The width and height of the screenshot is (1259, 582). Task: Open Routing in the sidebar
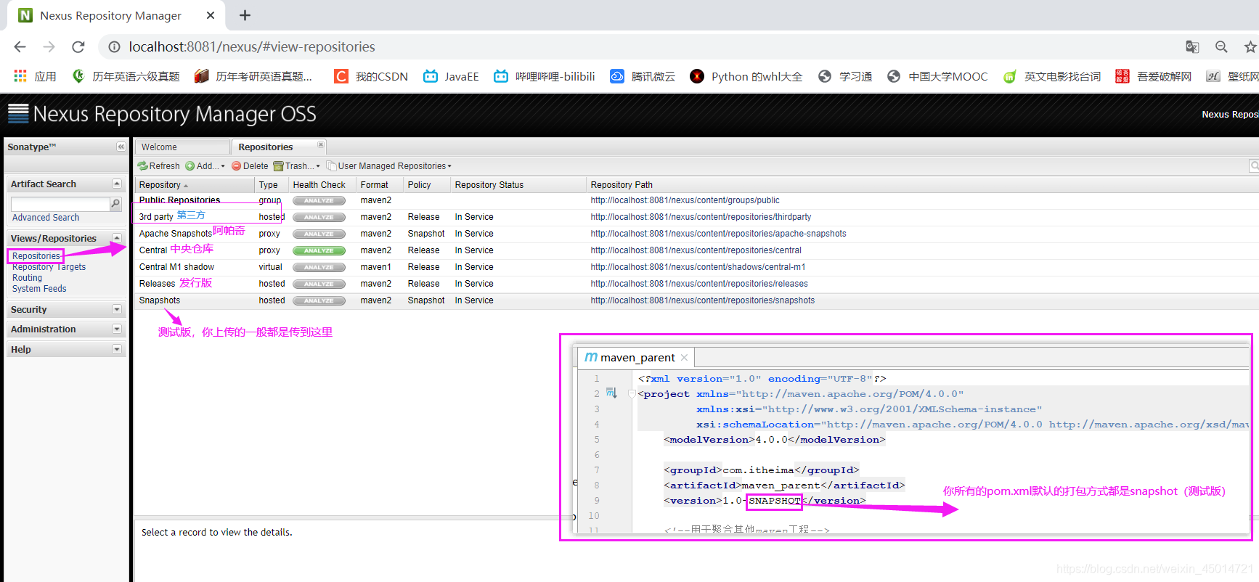27,278
